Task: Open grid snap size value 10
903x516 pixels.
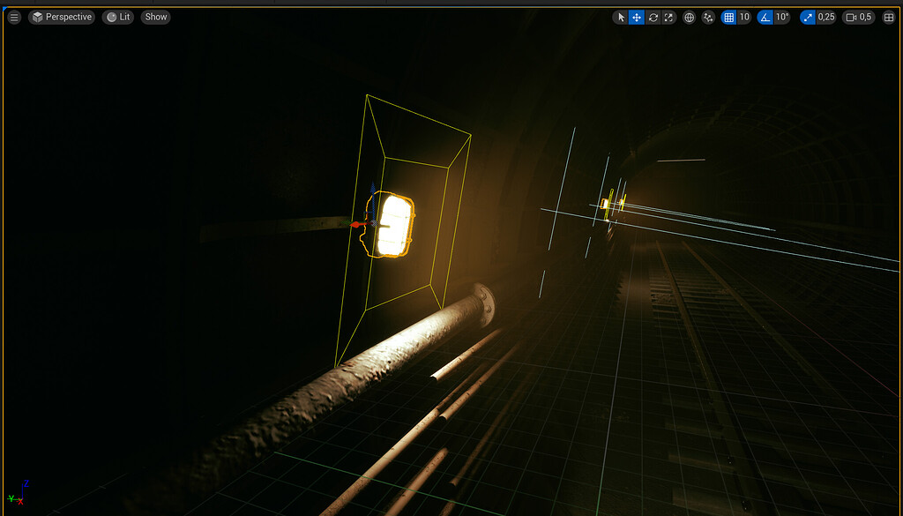Action: point(744,17)
